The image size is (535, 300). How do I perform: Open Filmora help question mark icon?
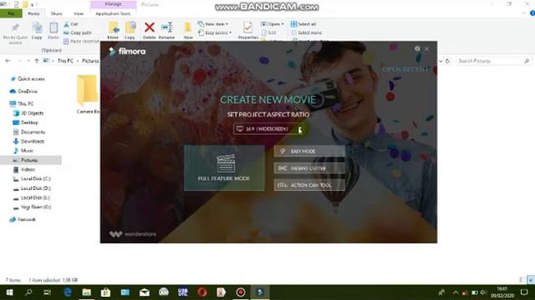click(x=417, y=48)
